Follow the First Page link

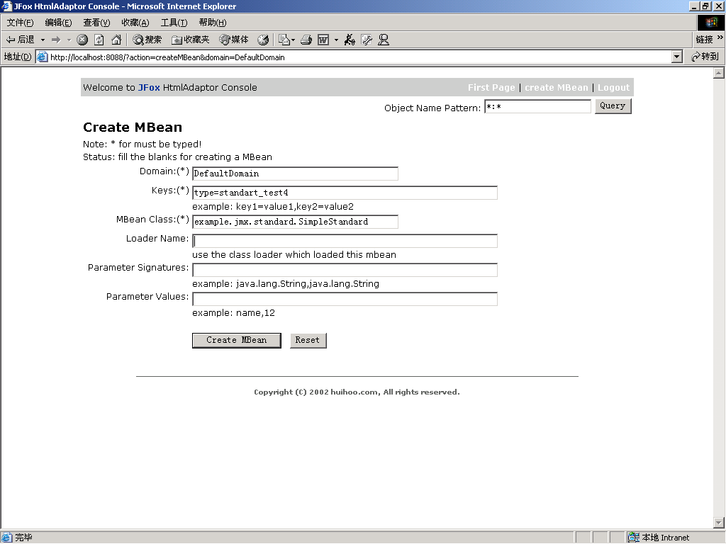click(x=491, y=87)
